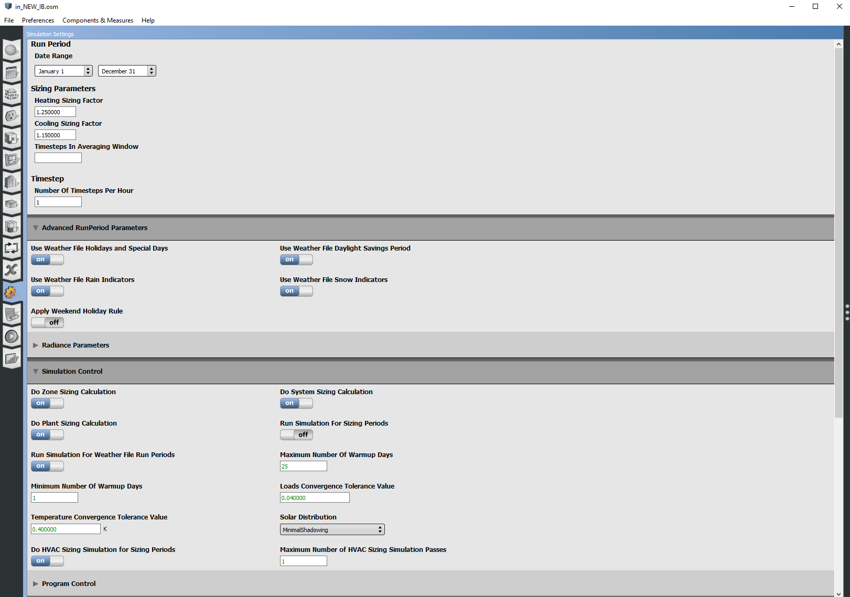
Task: Toggle Do Plant Sizing Calculation switch
Action: point(47,435)
